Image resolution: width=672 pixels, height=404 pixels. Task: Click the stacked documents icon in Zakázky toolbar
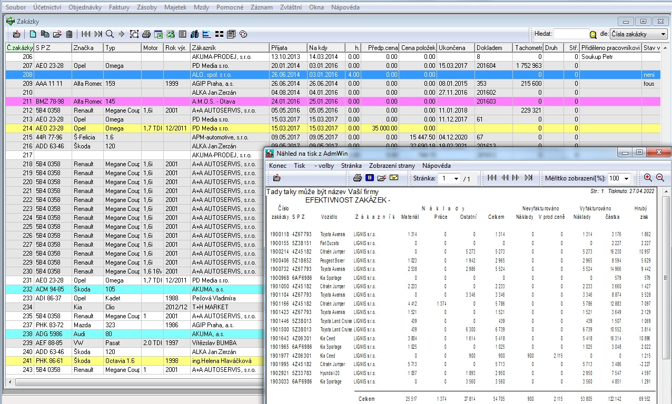click(x=231, y=34)
